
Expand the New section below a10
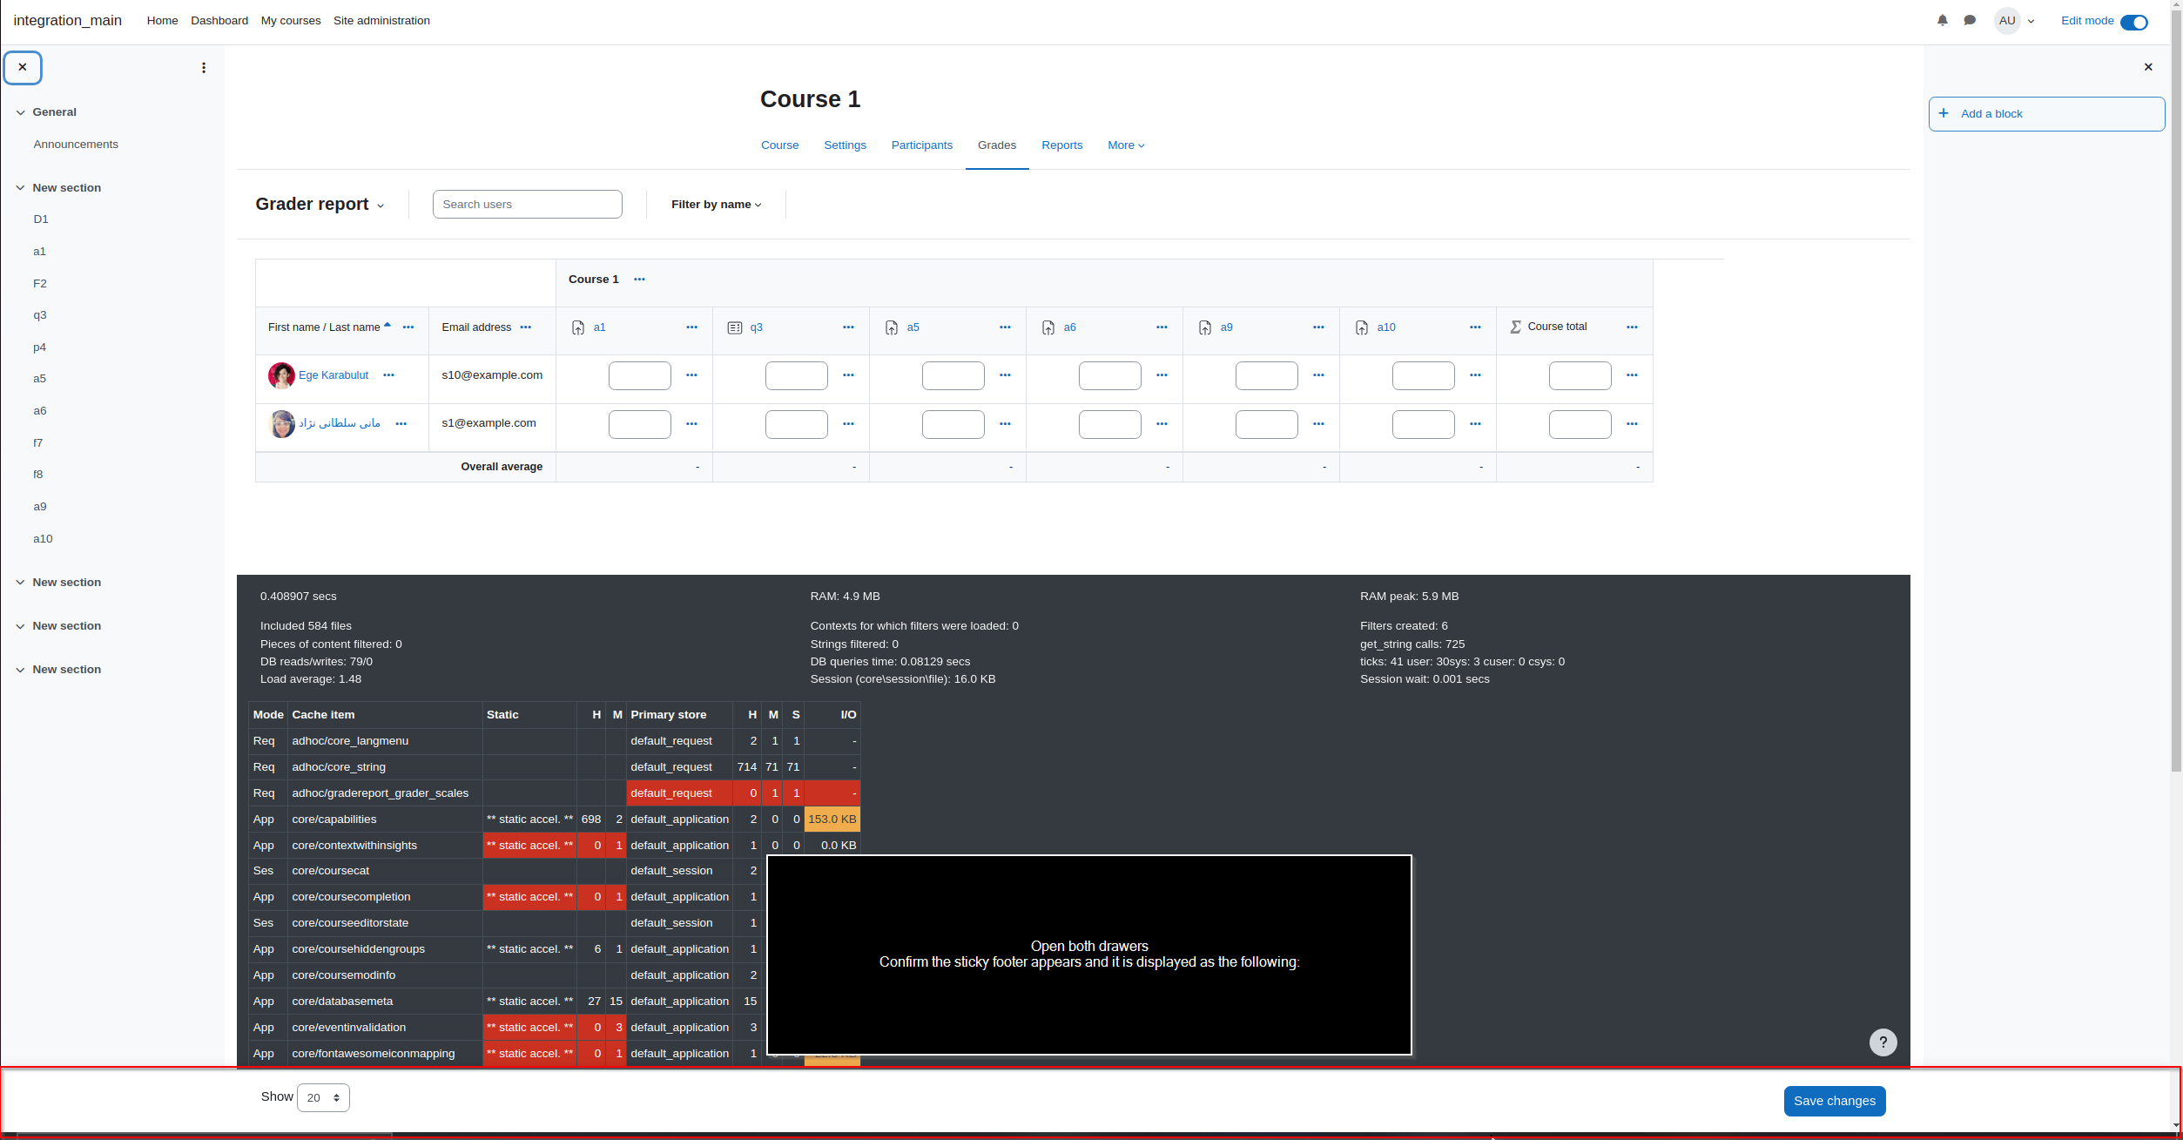pyautogui.click(x=21, y=583)
